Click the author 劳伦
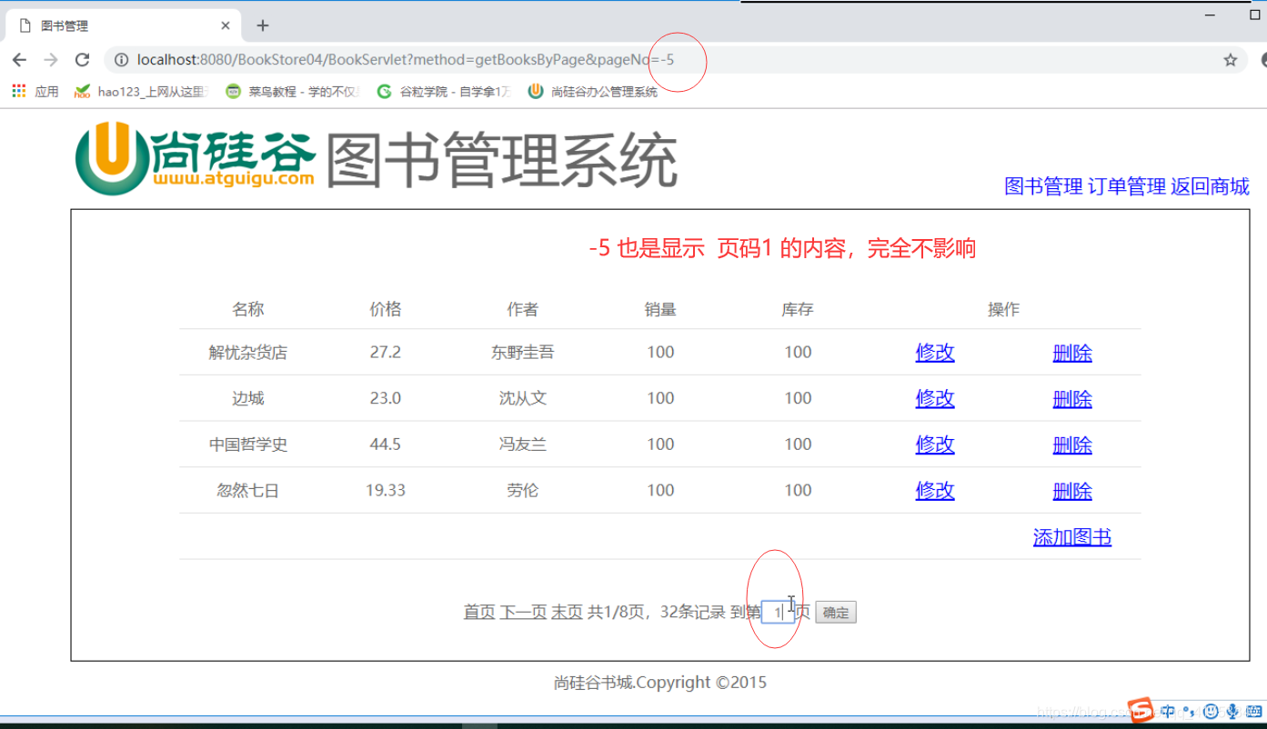Image resolution: width=1267 pixels, height=729 pixels. click(x=523, y=491)
